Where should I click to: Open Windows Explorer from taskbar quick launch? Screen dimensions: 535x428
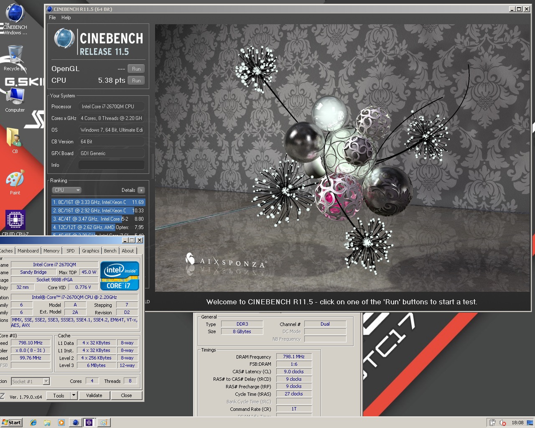pyautogui.click(x=47, y=423)
